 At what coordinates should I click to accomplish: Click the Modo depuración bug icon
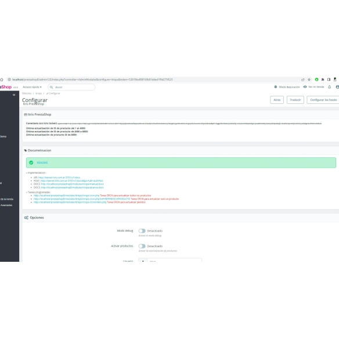pos(275,87)
